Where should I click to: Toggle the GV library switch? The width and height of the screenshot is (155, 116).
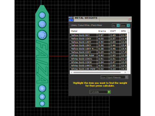(x=116, y=25)
